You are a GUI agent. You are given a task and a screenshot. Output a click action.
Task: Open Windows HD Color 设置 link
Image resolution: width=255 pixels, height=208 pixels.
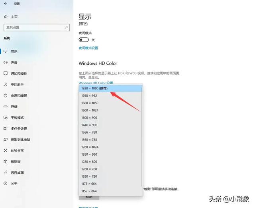tap(96, 83)
